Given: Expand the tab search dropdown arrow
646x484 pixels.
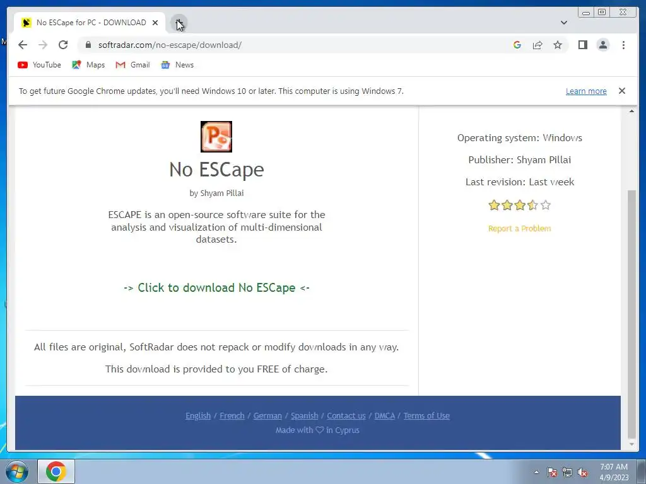Looking at the screenshot, I should pos(563,23).
